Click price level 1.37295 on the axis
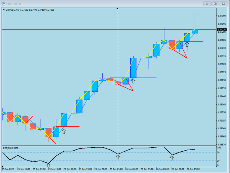The width and height of the screenshot is (230, 173). coord(222,24)
